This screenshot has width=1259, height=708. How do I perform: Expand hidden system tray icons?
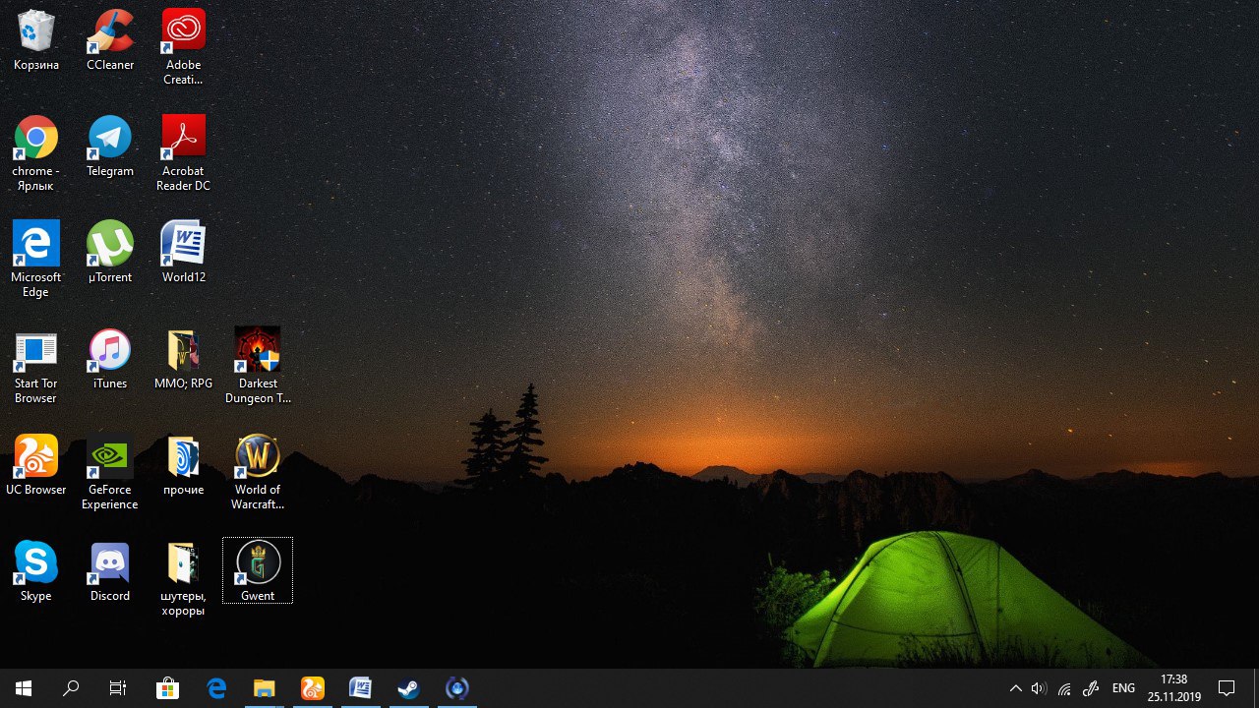click(1016, 688)
